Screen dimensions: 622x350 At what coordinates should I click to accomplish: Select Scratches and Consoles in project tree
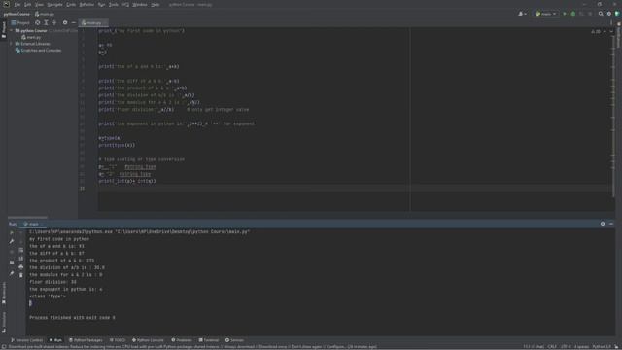click(39, 51)
